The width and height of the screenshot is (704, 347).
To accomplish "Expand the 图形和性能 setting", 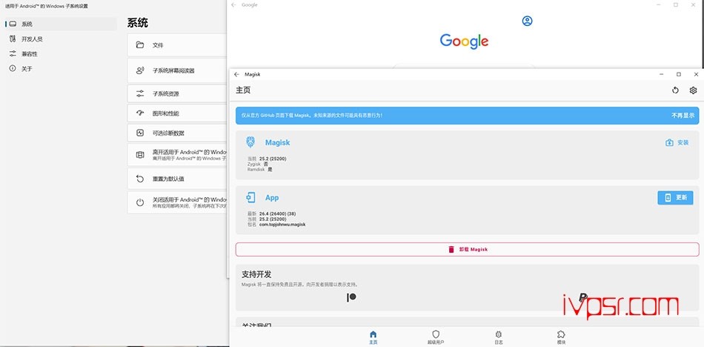I will (177, 113).
